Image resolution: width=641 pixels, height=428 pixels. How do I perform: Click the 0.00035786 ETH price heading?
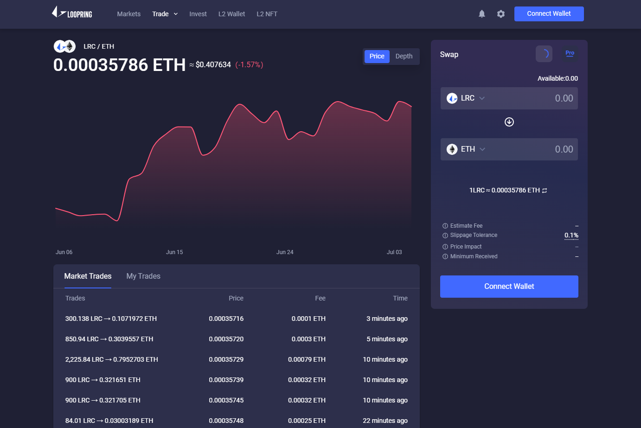point(120,65)
